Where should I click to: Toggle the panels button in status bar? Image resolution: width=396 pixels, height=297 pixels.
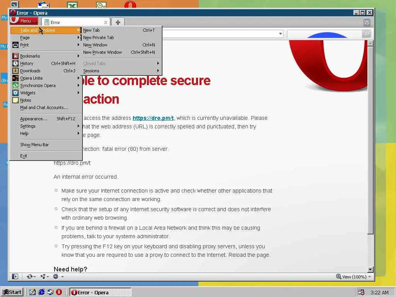click(x=15, y=277)
